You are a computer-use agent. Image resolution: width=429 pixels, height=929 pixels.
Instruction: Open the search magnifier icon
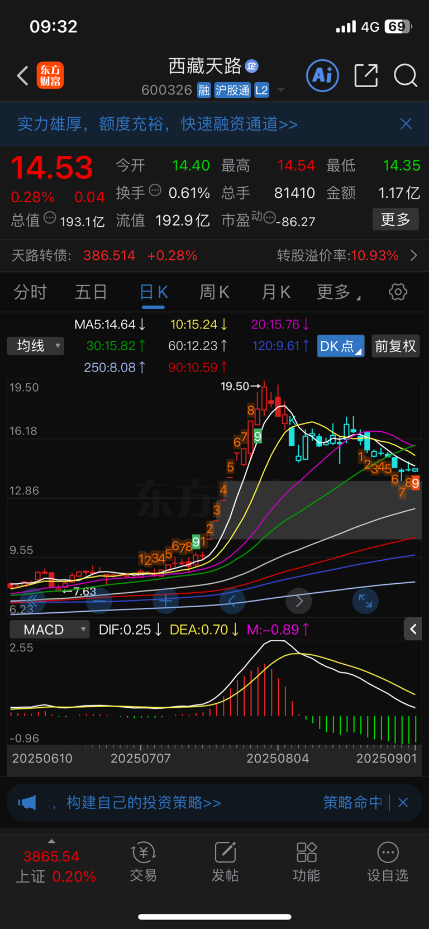(x=406, y=75)
